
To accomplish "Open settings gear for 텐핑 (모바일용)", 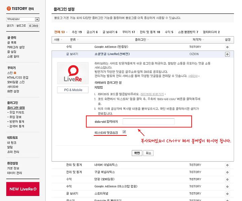I will pyautogui.click(x=227, y=179).
